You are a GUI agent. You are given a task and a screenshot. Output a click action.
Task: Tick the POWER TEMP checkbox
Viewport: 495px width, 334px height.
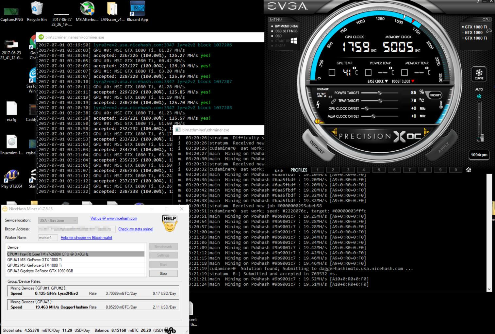(368, 73)
